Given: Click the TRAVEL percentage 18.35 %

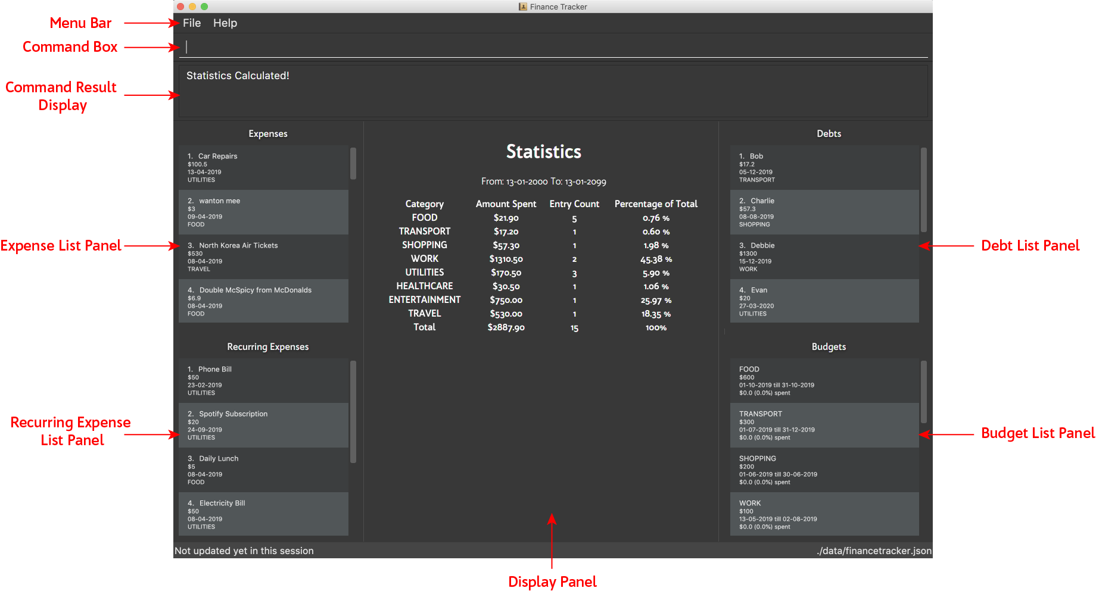Looking at the screenshot, I should (x=656, y=314).
